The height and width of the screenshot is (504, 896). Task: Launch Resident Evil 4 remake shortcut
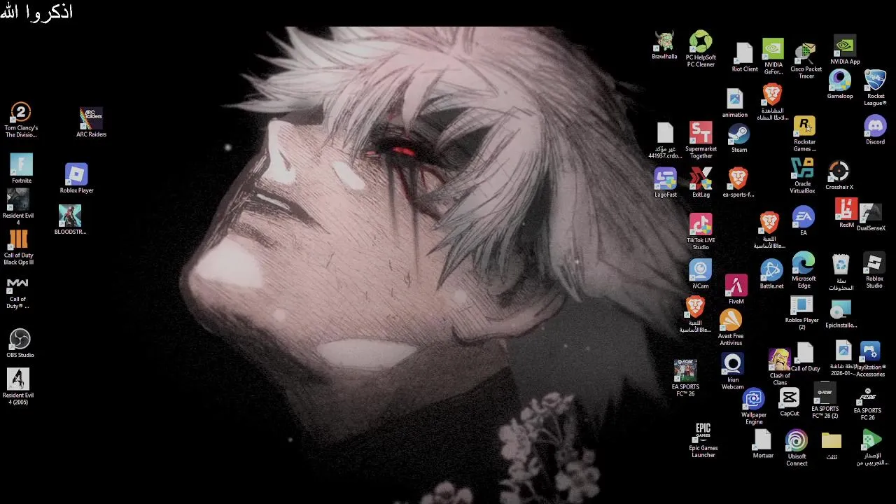click(x=18, y=207)
